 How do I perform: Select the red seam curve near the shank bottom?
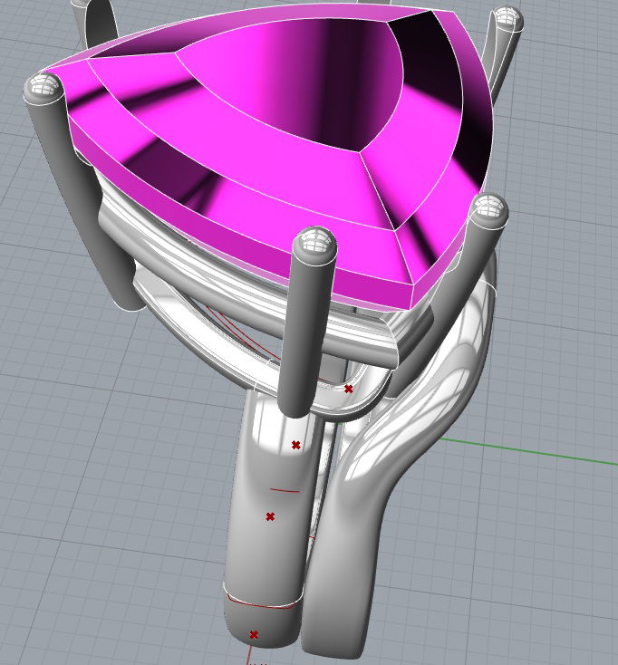[263, 604]
